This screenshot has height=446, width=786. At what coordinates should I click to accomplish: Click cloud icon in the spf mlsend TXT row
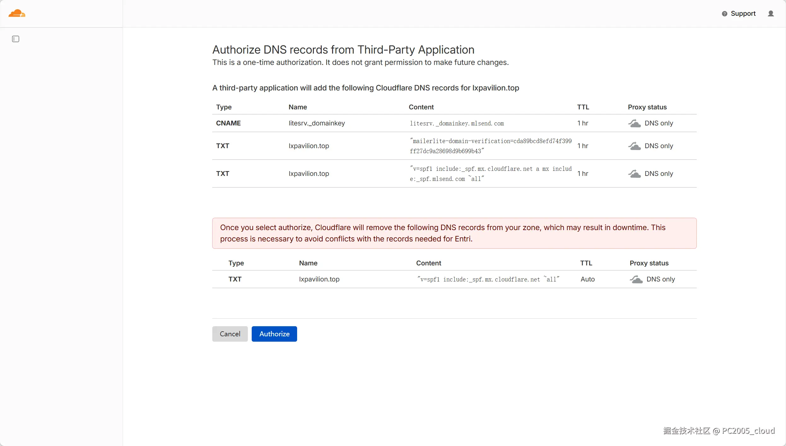coord(634,174)
